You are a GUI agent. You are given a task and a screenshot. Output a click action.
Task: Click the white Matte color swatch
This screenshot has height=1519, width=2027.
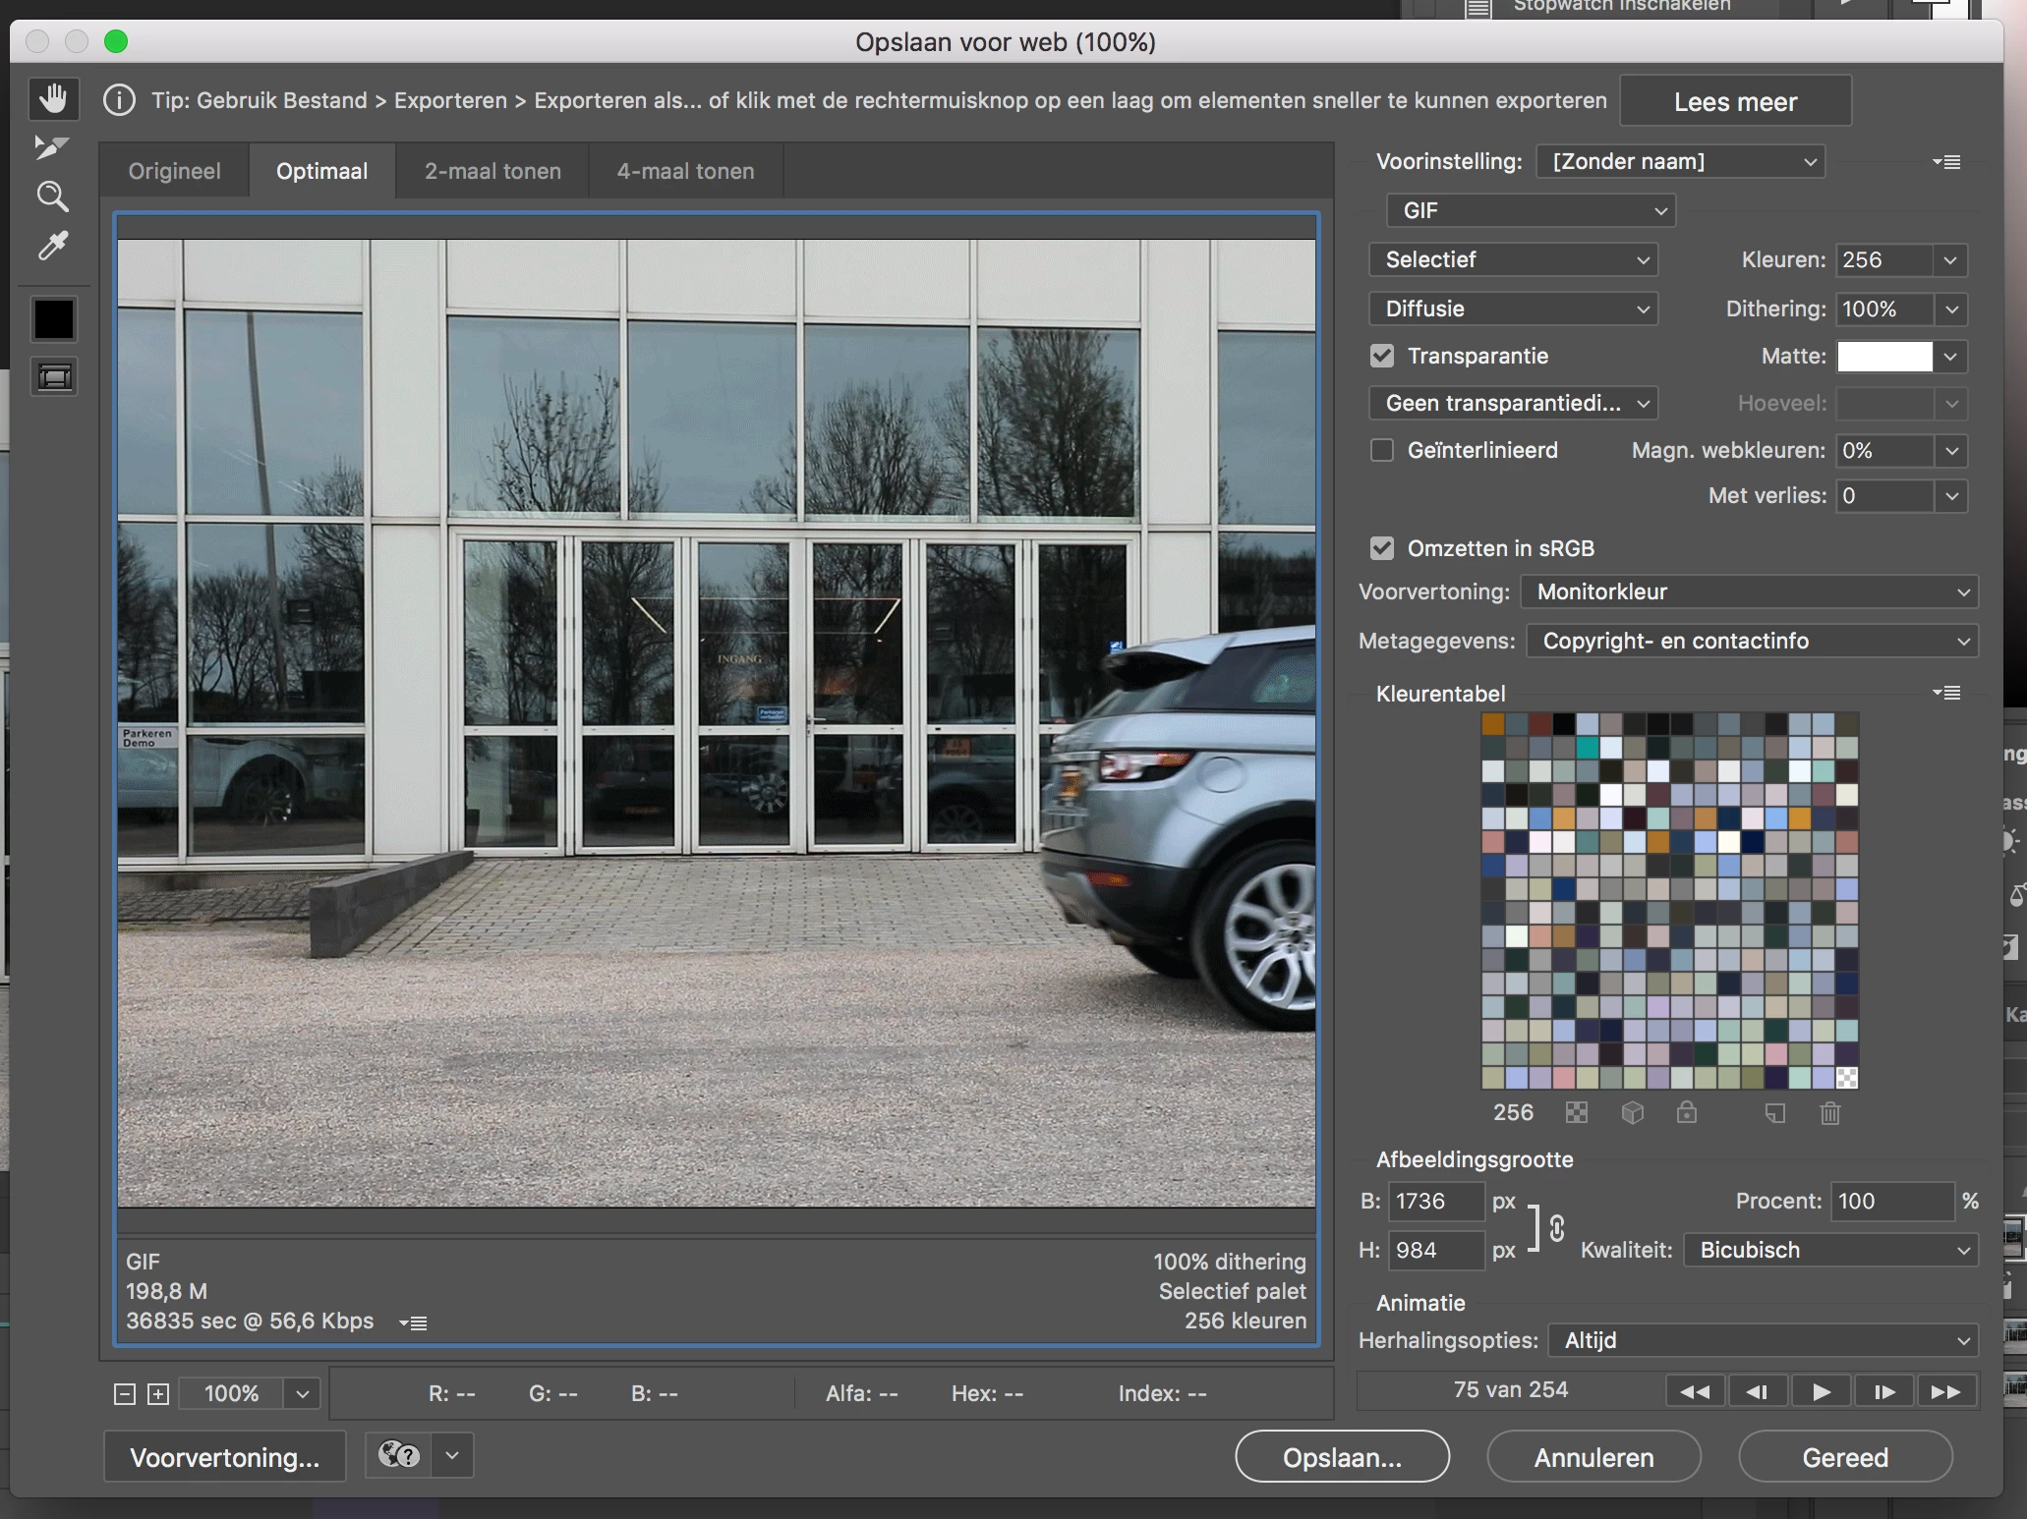(x=1884, y=356)
